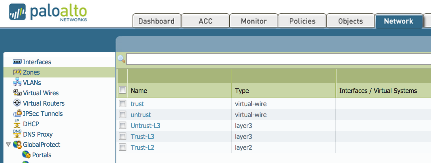Screen dimensions: 431x163
Task: Open the Monitor tab
Action: [254, 21]
